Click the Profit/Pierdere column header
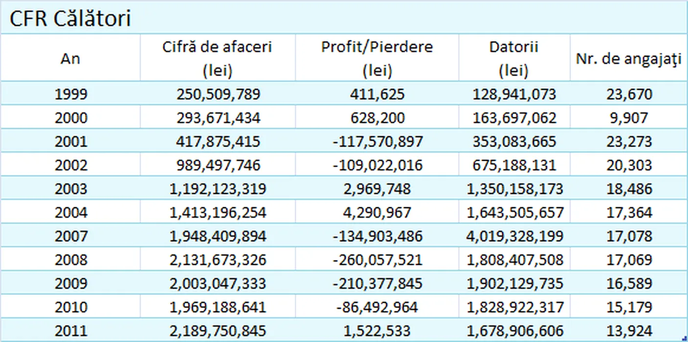The width and height of the screenshot is (688, 342). coord(377,59)
